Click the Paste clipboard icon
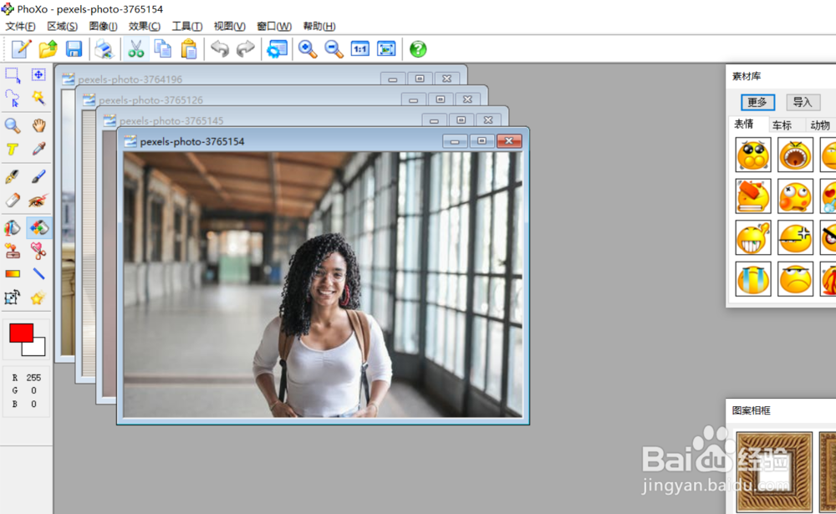 pos(189,49)
